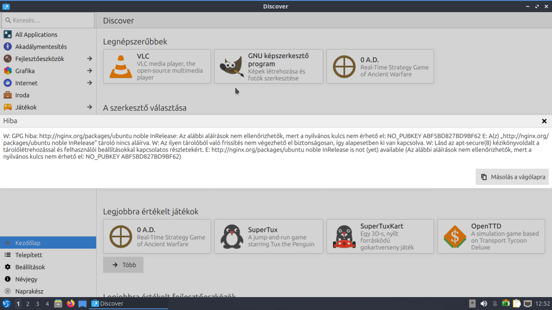Open the application launcher menu in taskbar
552x310 pixels.
pos(6,304)
